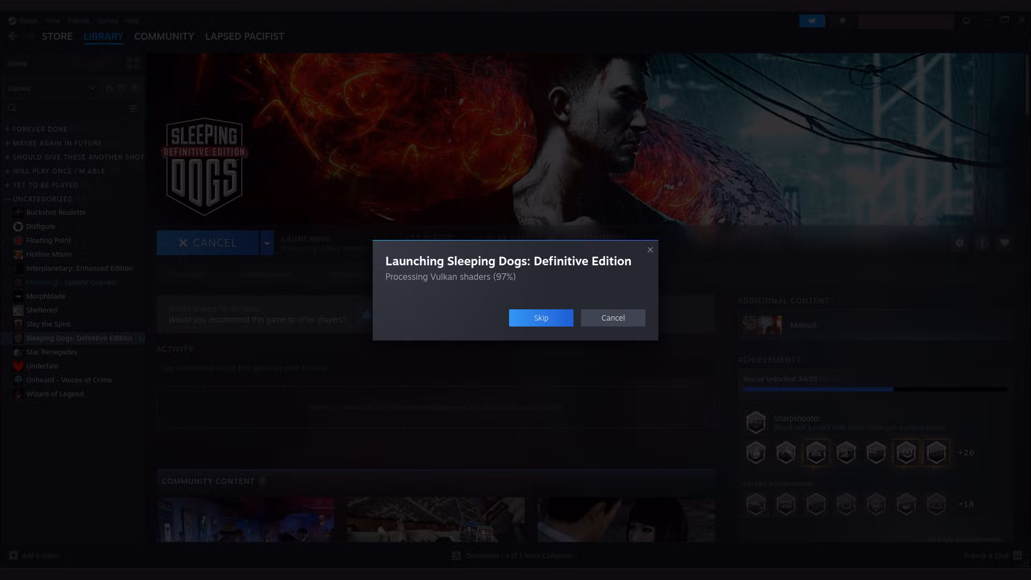Open the library filter options icon
The image size is (1031, 580).
133,108
